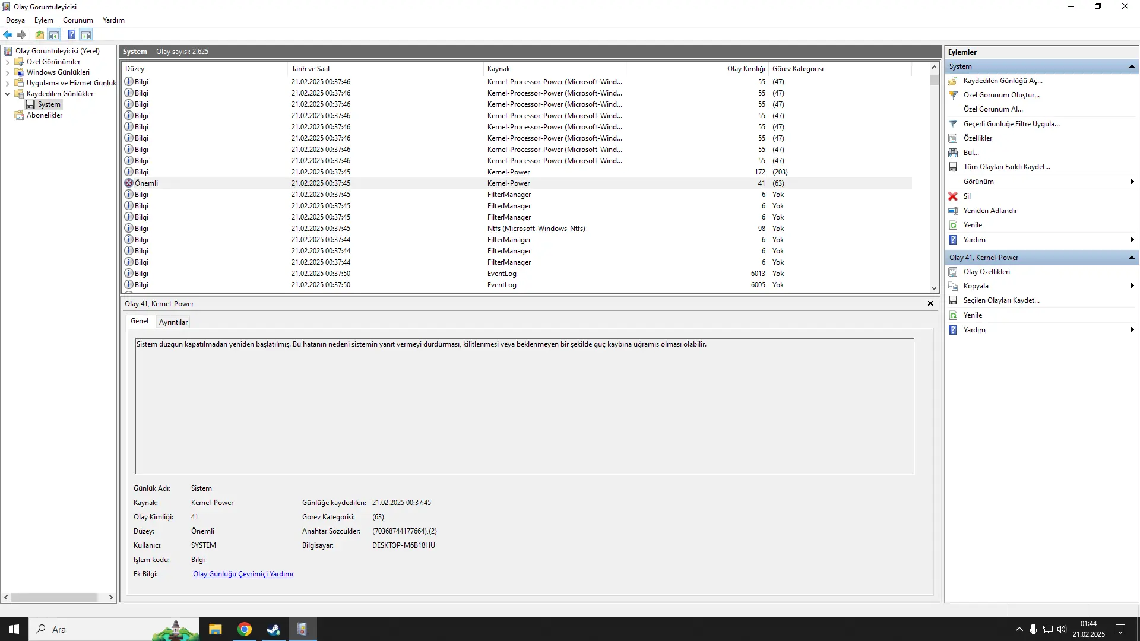Click the Bul binoculars icon
1140x641 pixels.
point(953,153)
